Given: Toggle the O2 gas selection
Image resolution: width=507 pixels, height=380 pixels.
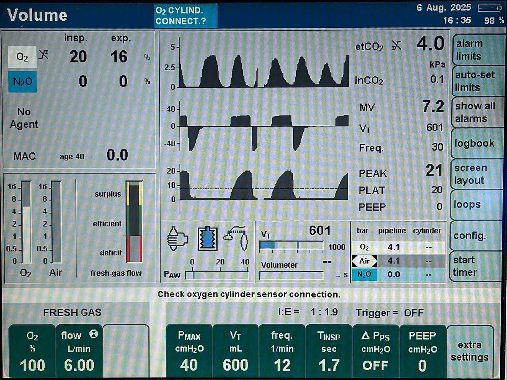Looking at the screenshot, I should (x=22, y=56).
